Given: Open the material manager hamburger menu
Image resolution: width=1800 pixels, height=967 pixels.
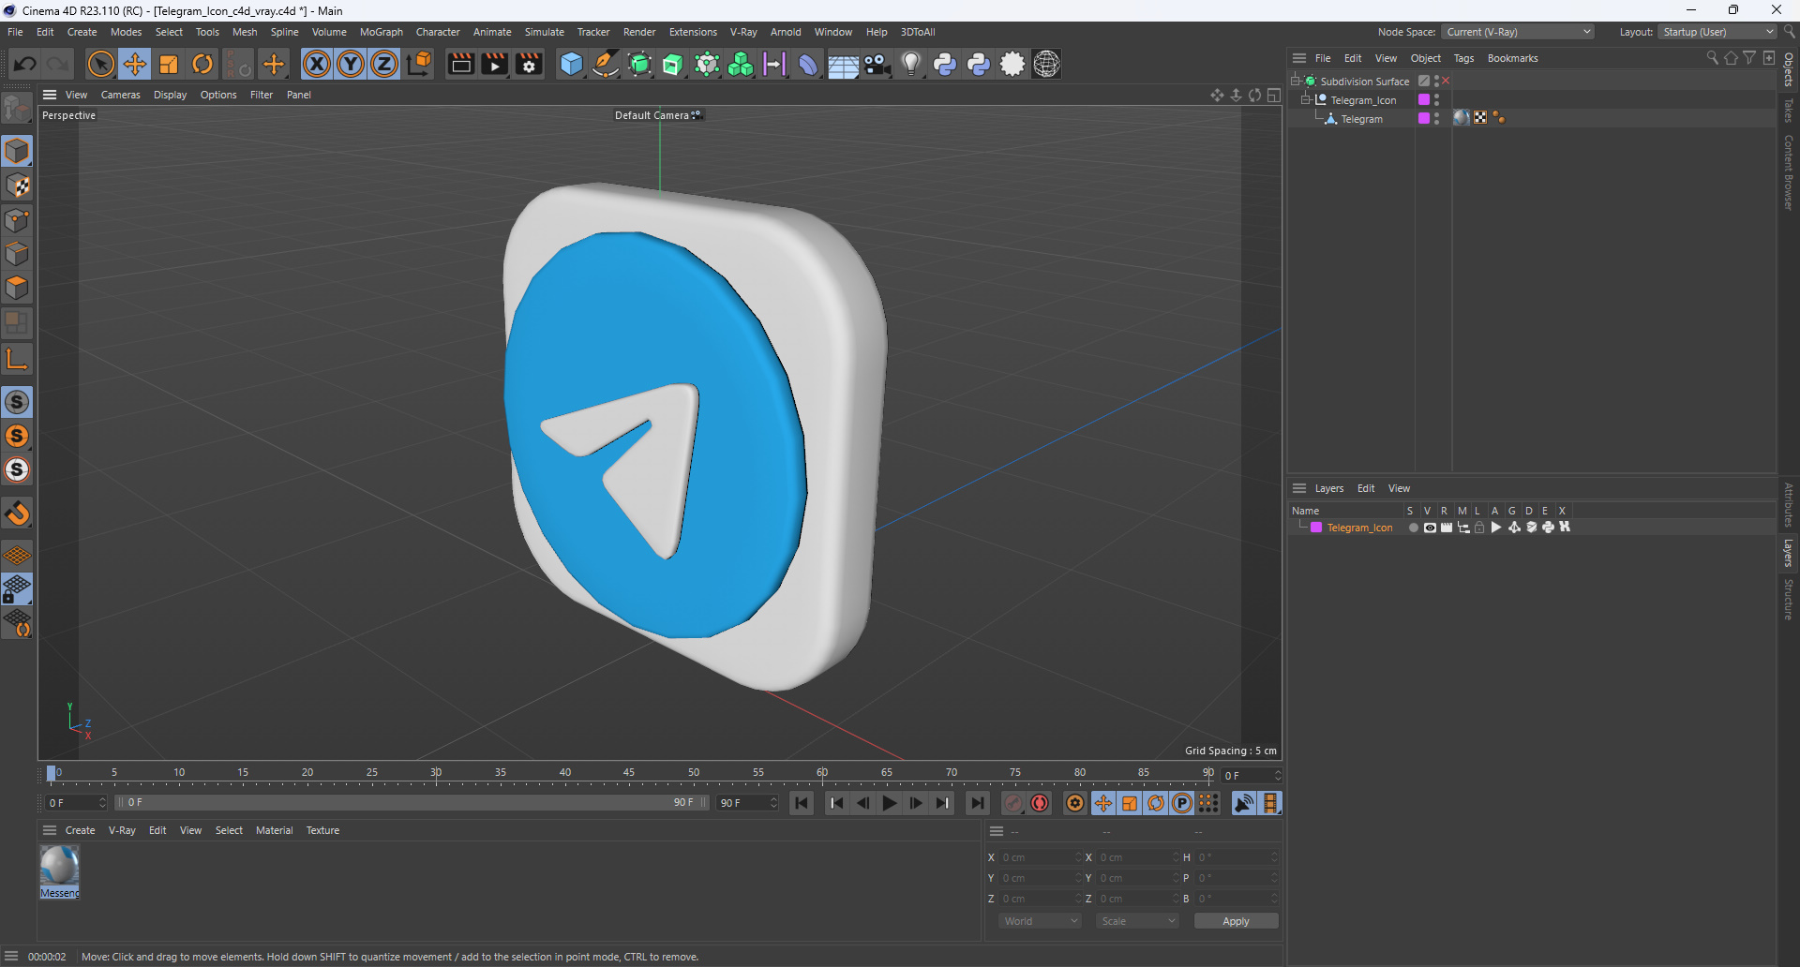Looking at the screenshot, I should click(50, 830).
